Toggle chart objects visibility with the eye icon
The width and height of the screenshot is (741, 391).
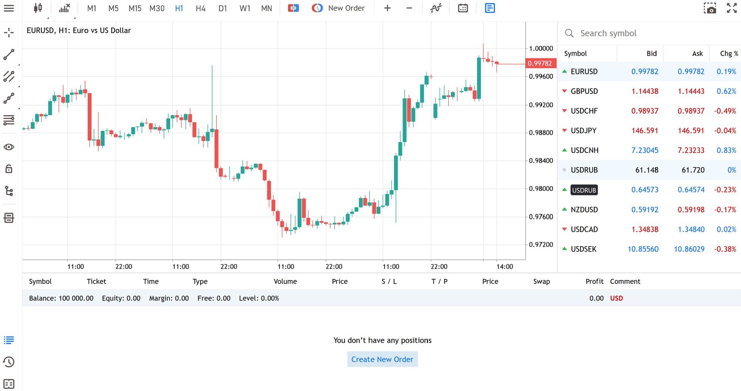(x=8, y=147)
